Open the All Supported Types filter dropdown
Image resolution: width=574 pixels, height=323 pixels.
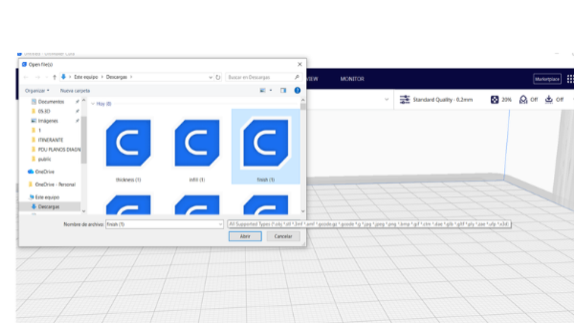coord(369,224)
